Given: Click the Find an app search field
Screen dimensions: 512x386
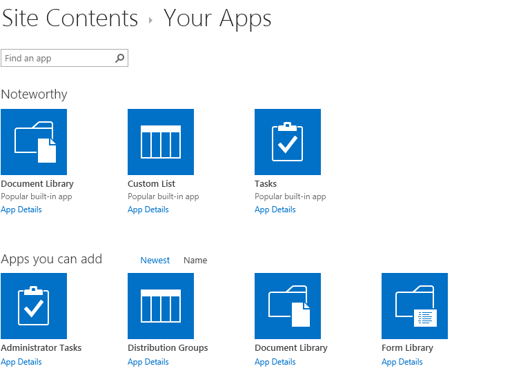Looking at the screenshot, I should point(57,59).
